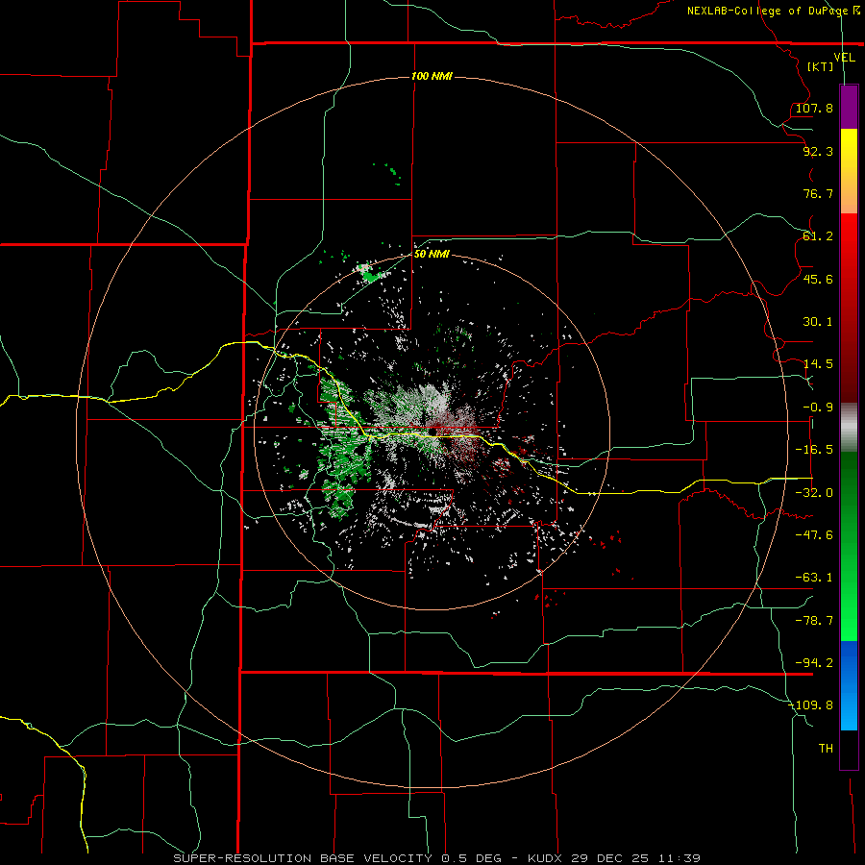Pick the blue segment of the color bar
Image resolution: width=865 pixels, height=865 pixels.
tap(849, 685)
